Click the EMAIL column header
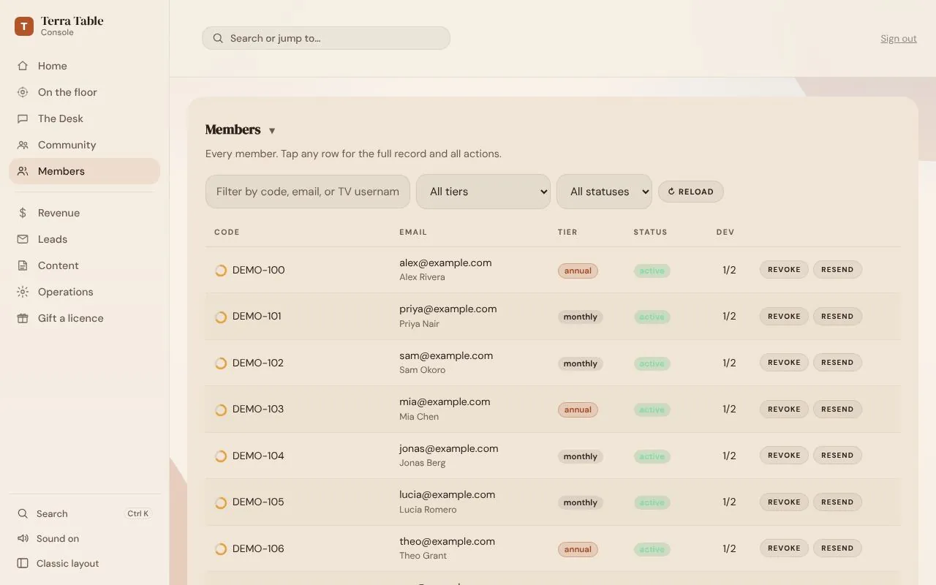Viewport: 936px width, 585px height. (413, 233)
